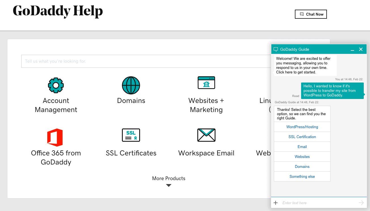Choose the Something else chat option
The height and width of the screenshot is (211, 370).
pyautogui.click(x=302, y=177)
